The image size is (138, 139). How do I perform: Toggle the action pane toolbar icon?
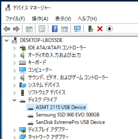click(65, 29)
